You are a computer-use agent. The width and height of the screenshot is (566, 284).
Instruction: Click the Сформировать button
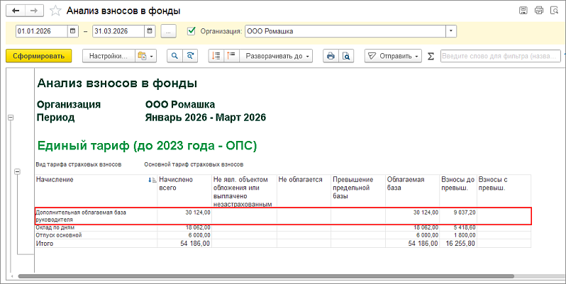tap(38, 56)
